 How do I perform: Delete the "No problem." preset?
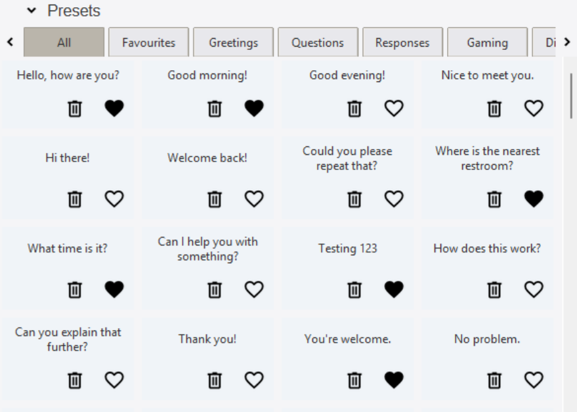[494, 381]
